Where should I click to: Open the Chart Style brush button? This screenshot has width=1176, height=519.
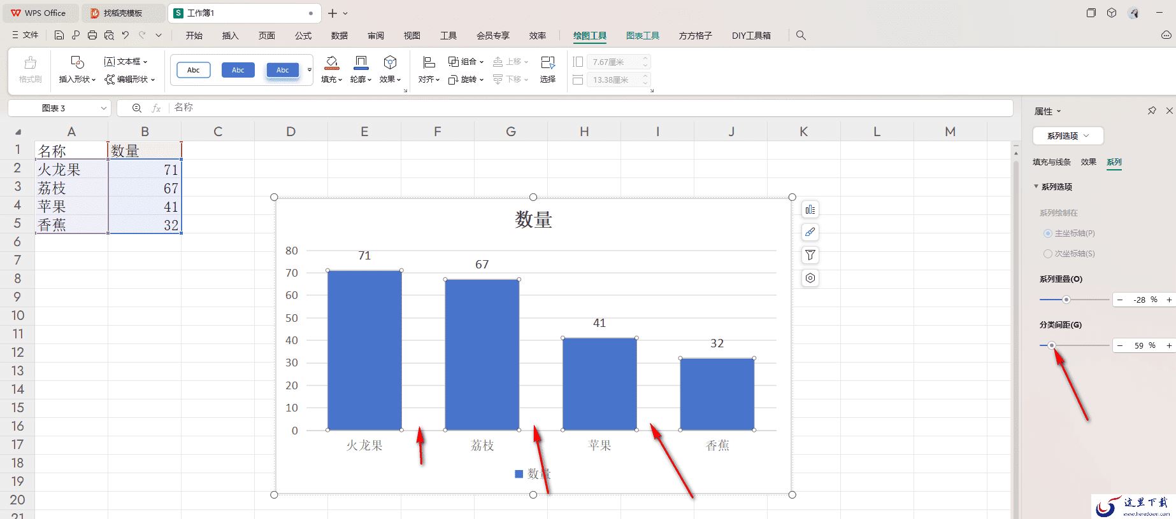pos(810,233)
